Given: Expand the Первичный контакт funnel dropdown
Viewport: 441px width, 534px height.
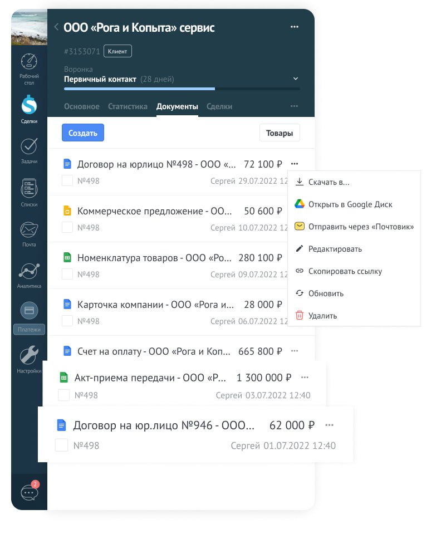Looking at the screenshot, I should click(x=296, y=79).
